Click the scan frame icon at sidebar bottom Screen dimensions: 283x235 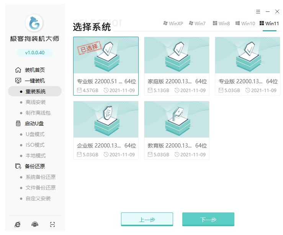tap(52, 225)
